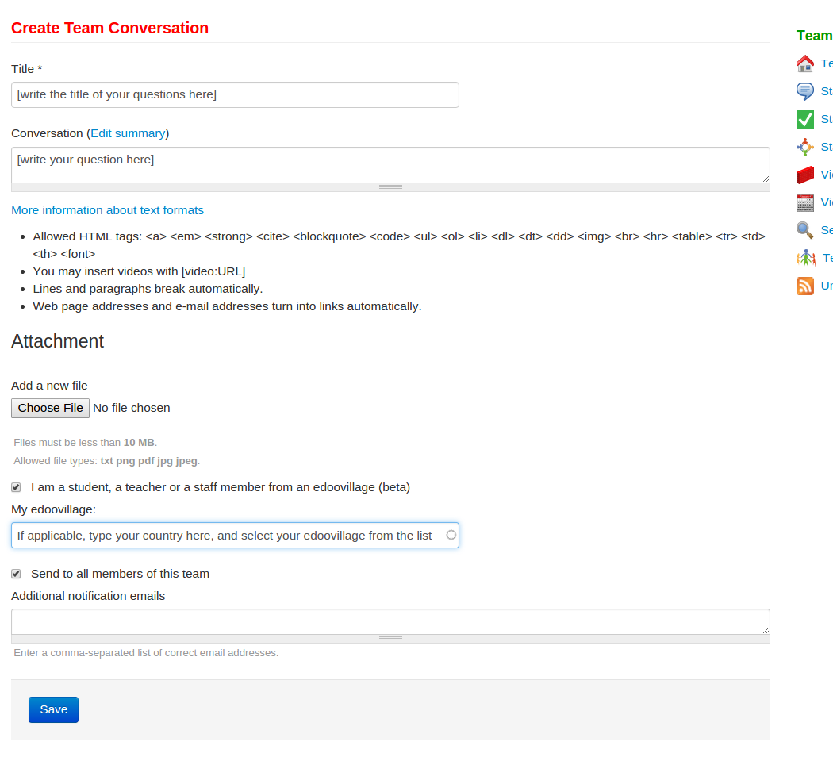Click the red house icon in sidebar
The width and height of the screenshot is (833, 761).
click(805, 63)
